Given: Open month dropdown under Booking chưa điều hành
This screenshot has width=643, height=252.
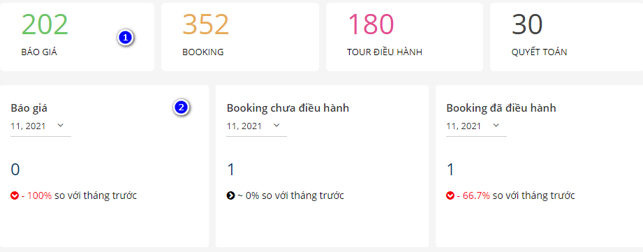Looking at the screenshot, I should pyautogui.click(x=256, y=126).
